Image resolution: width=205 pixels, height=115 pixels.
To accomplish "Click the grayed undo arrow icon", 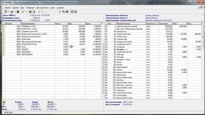I will pyautogui.click(x=46, y=12).
